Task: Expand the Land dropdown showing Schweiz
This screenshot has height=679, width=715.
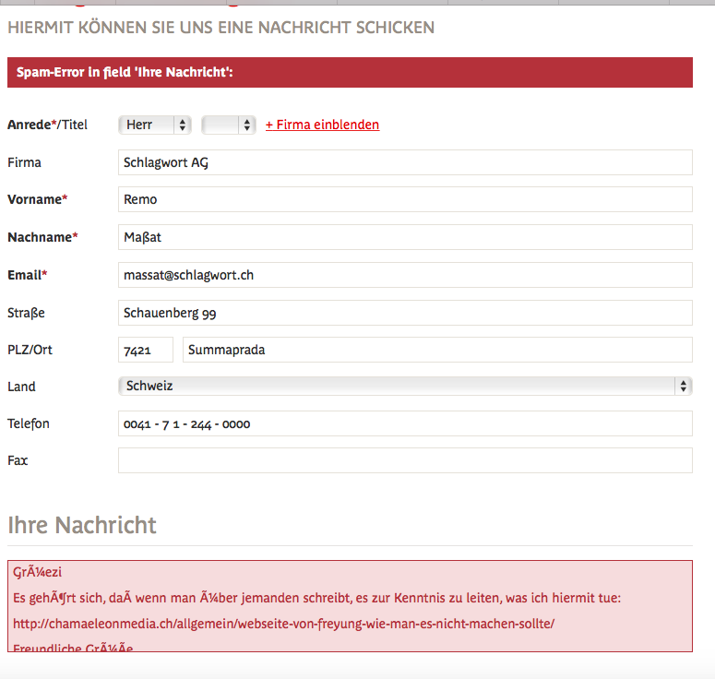Action: (405, 386)
